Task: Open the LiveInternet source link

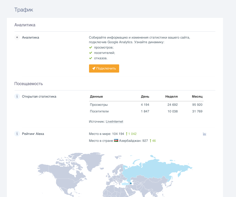Action: click(x=114, y=122)
